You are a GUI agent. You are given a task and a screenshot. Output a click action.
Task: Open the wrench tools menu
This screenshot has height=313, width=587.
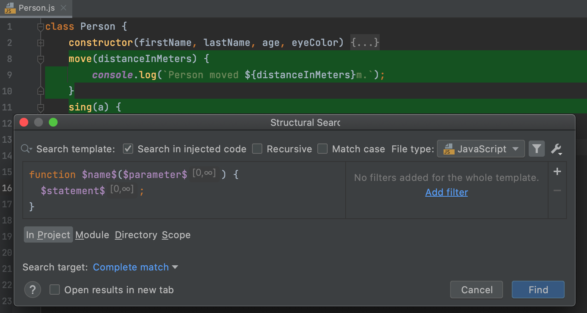(x=557, y=149)
